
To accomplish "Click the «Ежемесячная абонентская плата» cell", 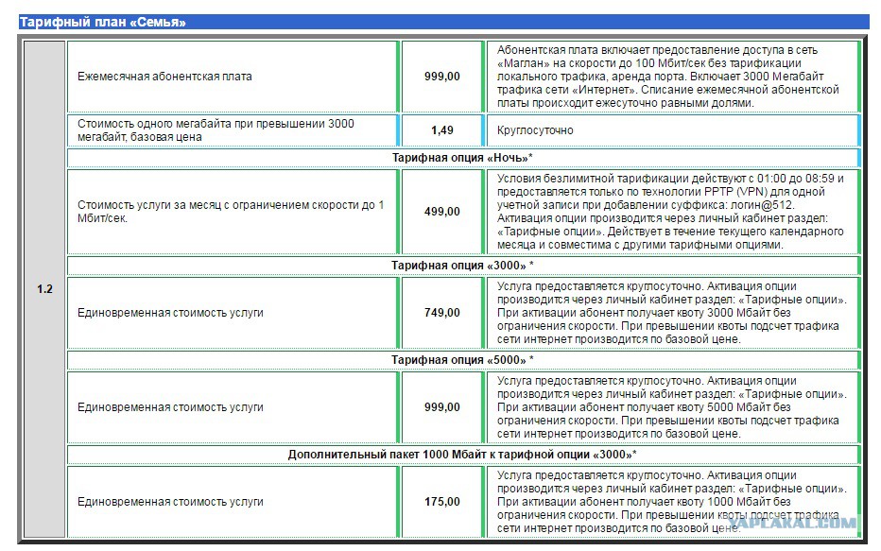I will (x=232, y=77).
